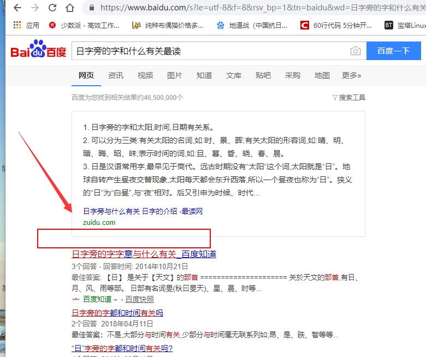Click the browser forward arrow

pyautogui.click(x=35, y=8)
